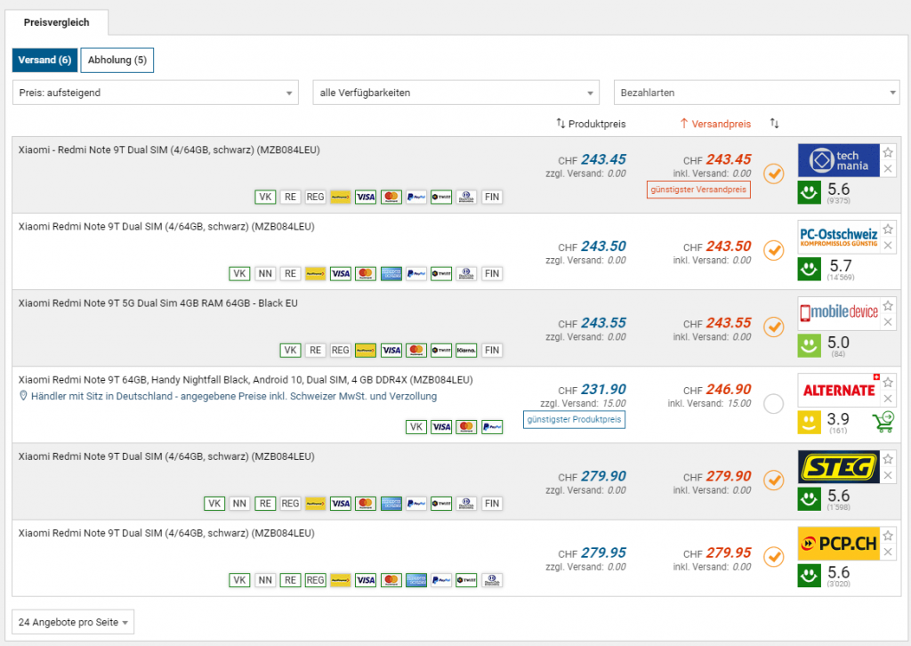Viewport: 911px width, 646px height.
Task: Open the '24 Angebote pro Seite' selector
Action: point(73,621)
